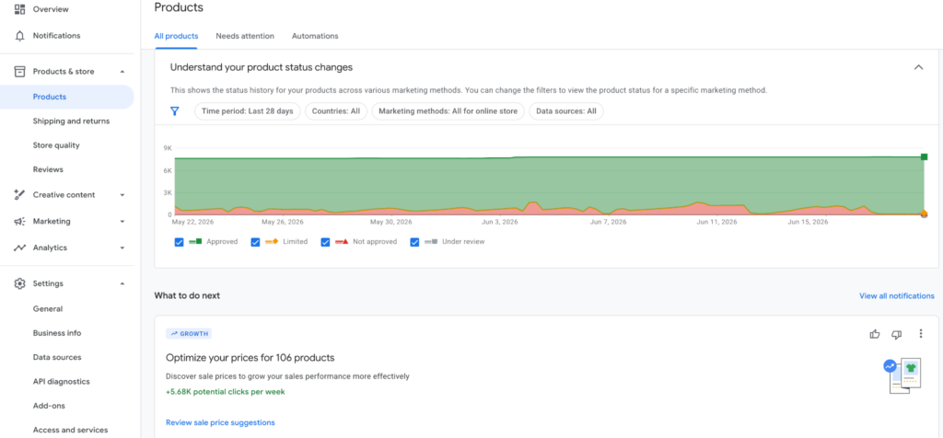Open General settings page
Screen dimensions: 943x438
48,309
